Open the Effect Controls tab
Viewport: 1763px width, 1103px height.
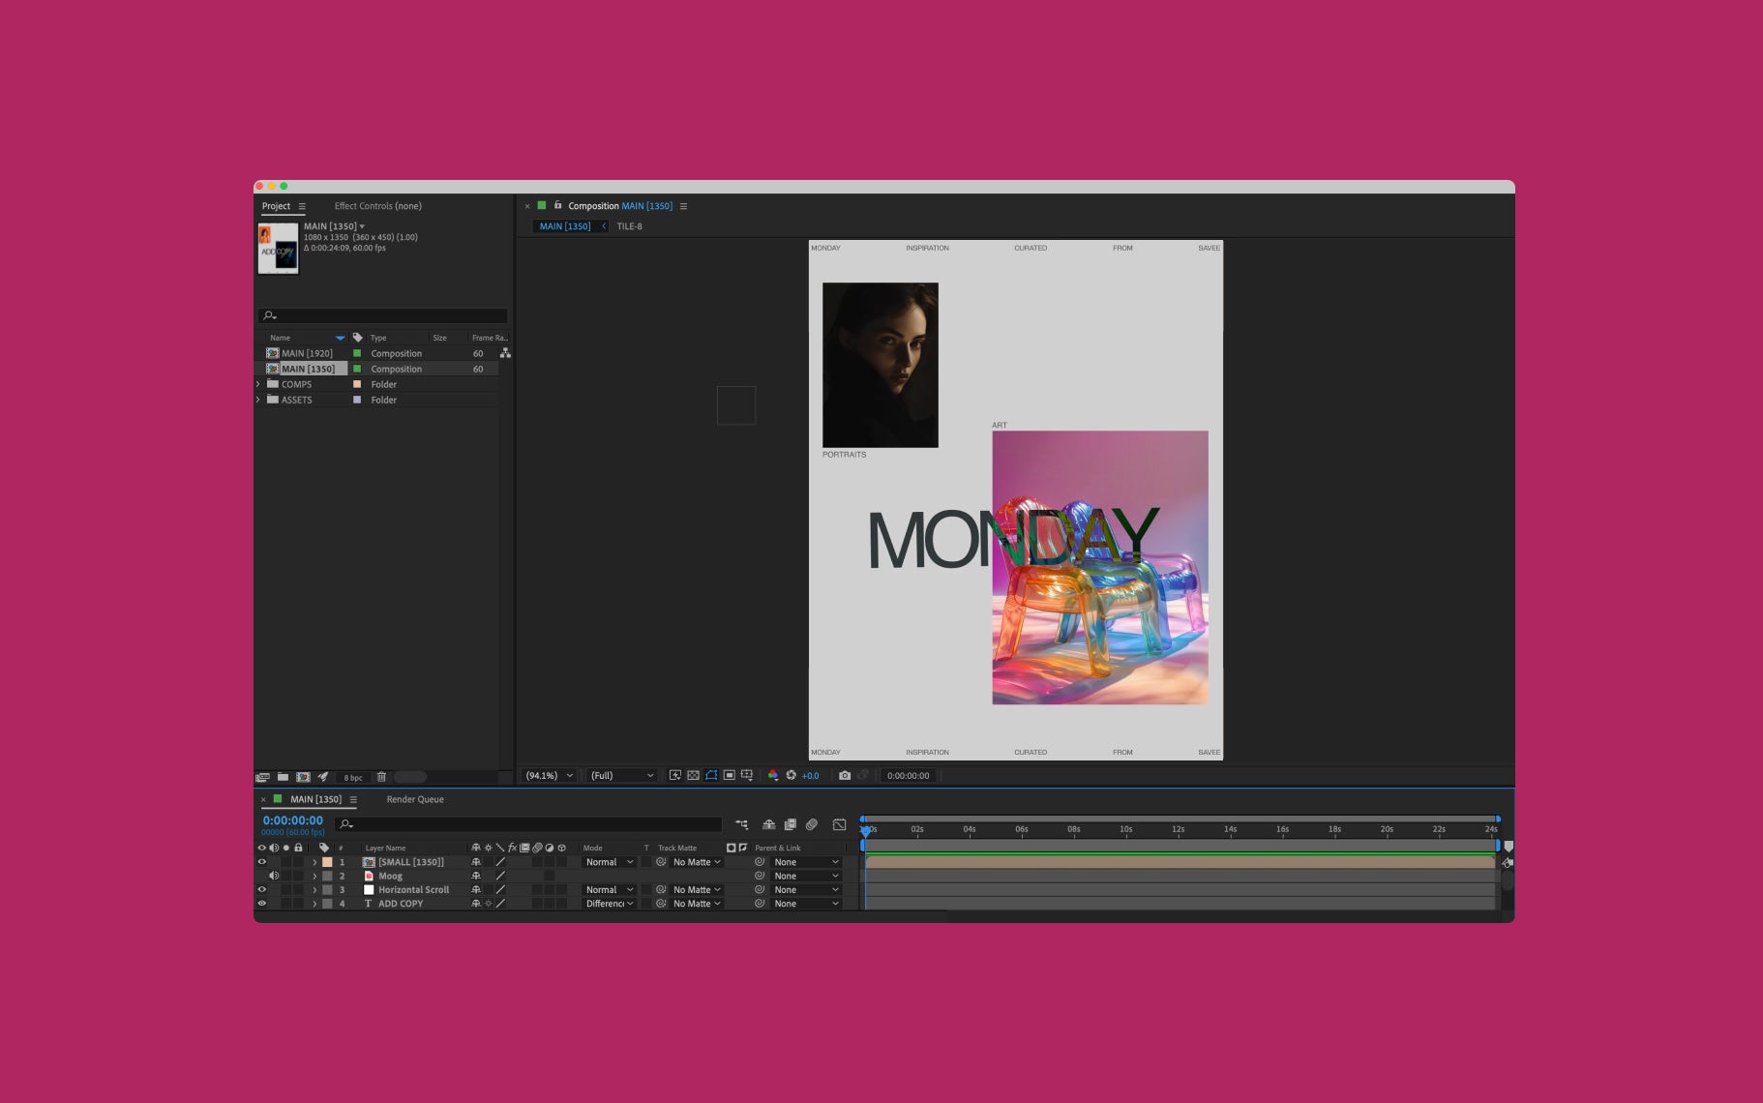(x=377, y=206)
